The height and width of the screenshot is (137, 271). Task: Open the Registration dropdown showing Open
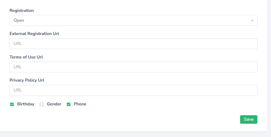(x=133, y=20)
